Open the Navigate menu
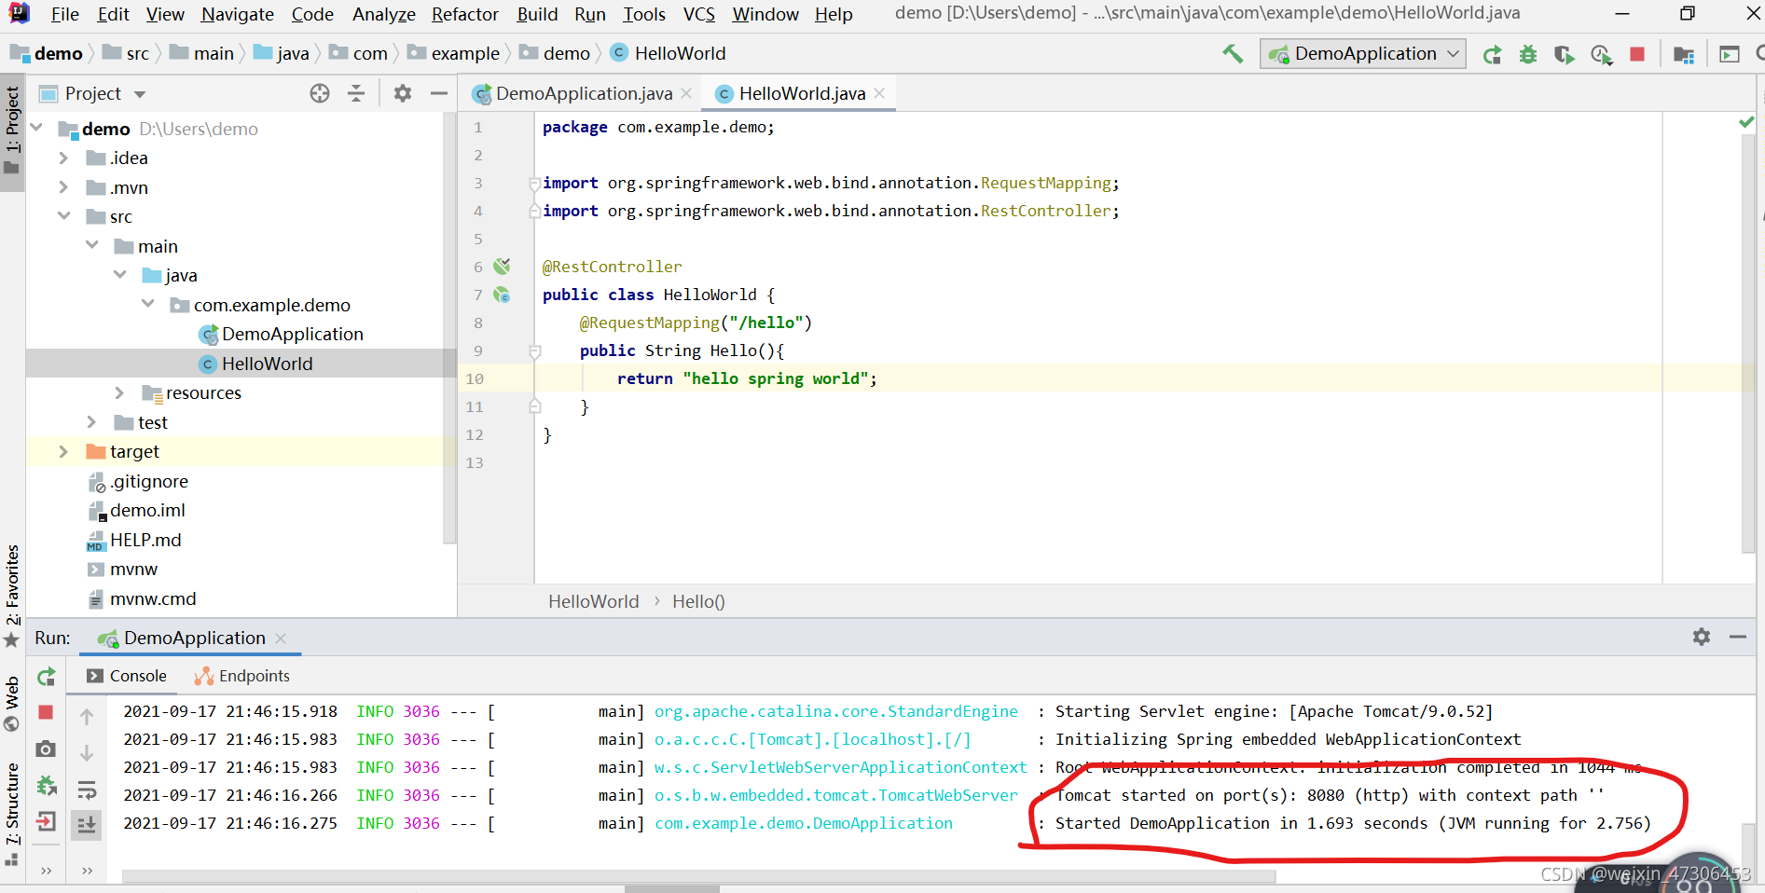The height and width of the screenshot is (893, 1765). pos(238,14)
